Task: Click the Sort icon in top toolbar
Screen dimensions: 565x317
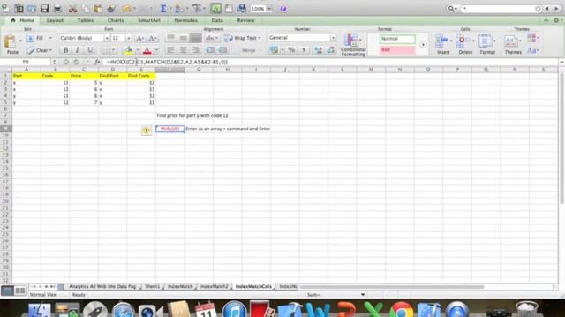Action: point(178,8)
